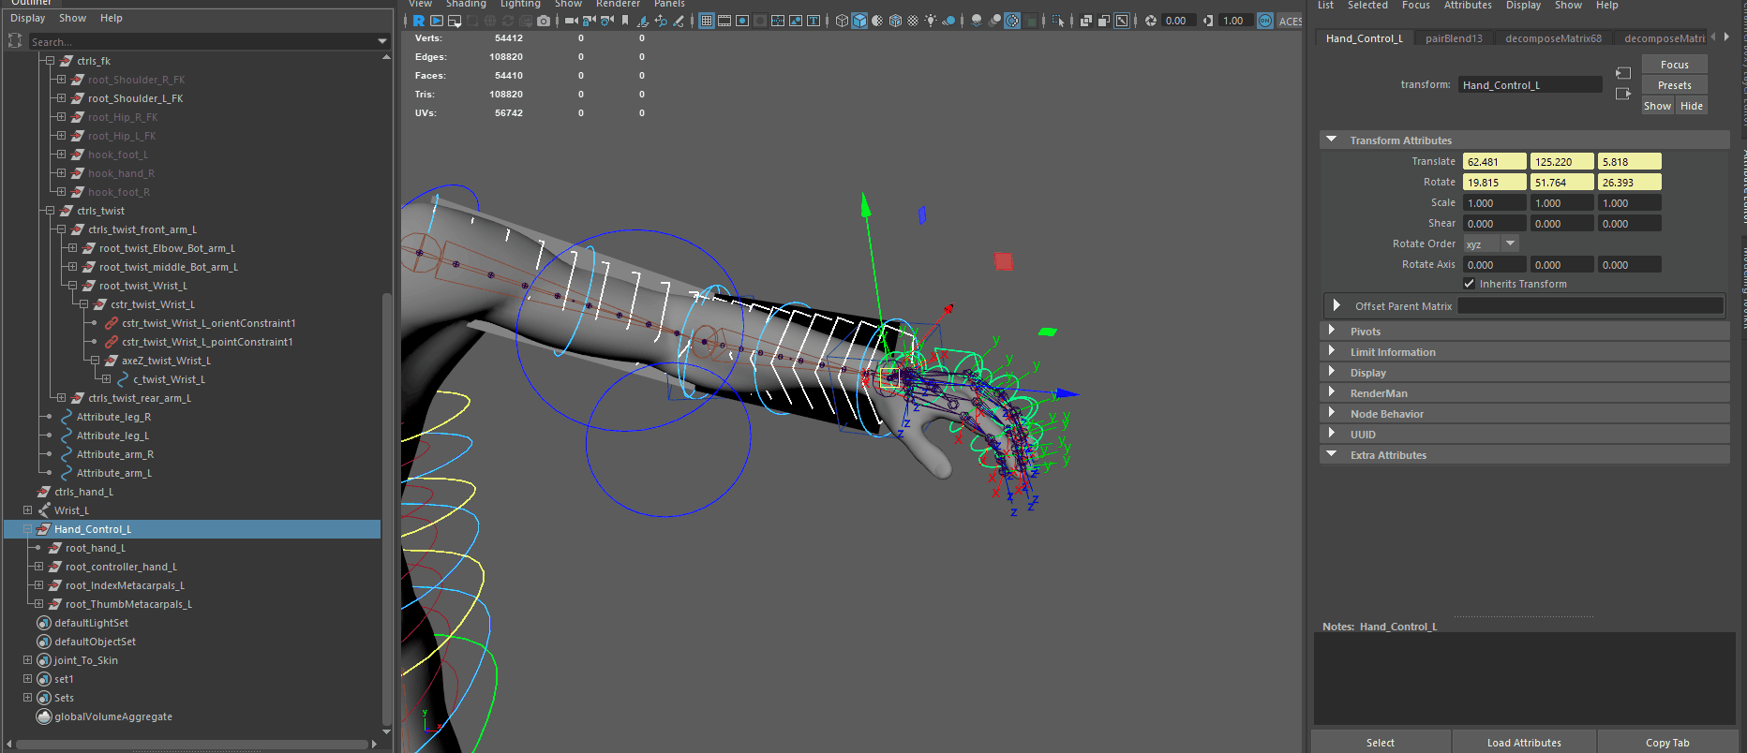Toggle the Resolution gate display

[742, 21]
